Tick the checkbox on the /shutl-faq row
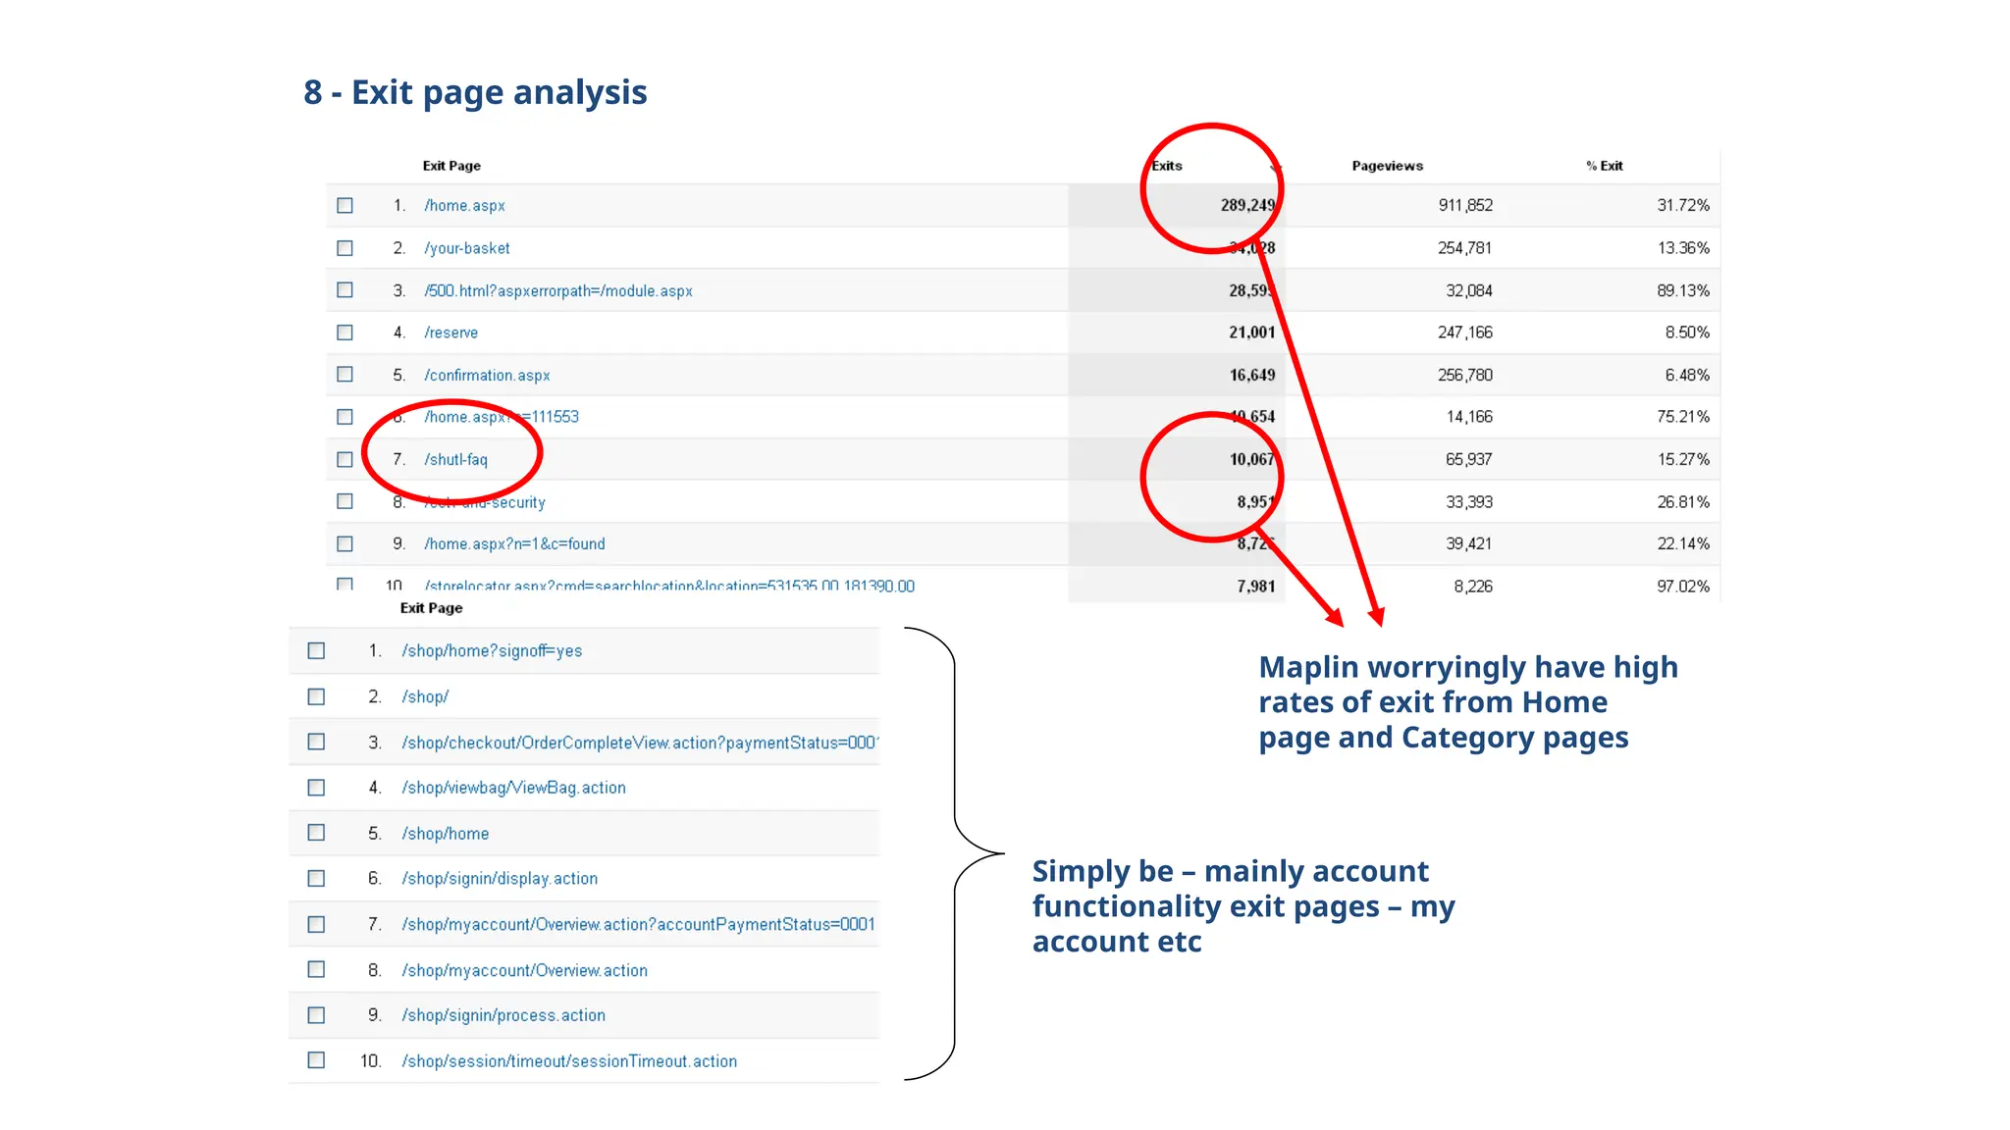The width and height of the screenshot is (2010, 1130). 344,459
